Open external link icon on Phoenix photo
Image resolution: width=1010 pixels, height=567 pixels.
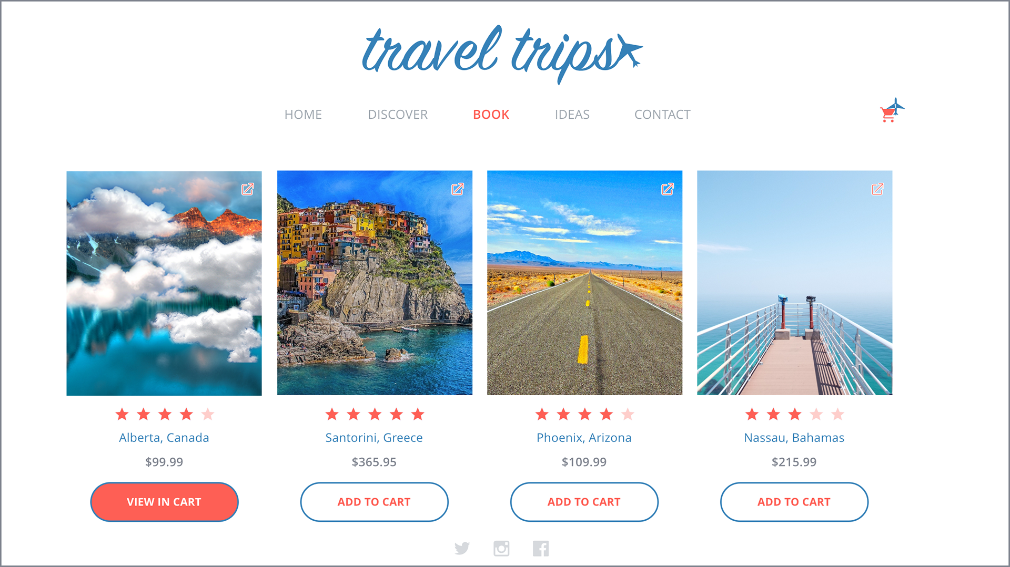click(x=668, y=189)
